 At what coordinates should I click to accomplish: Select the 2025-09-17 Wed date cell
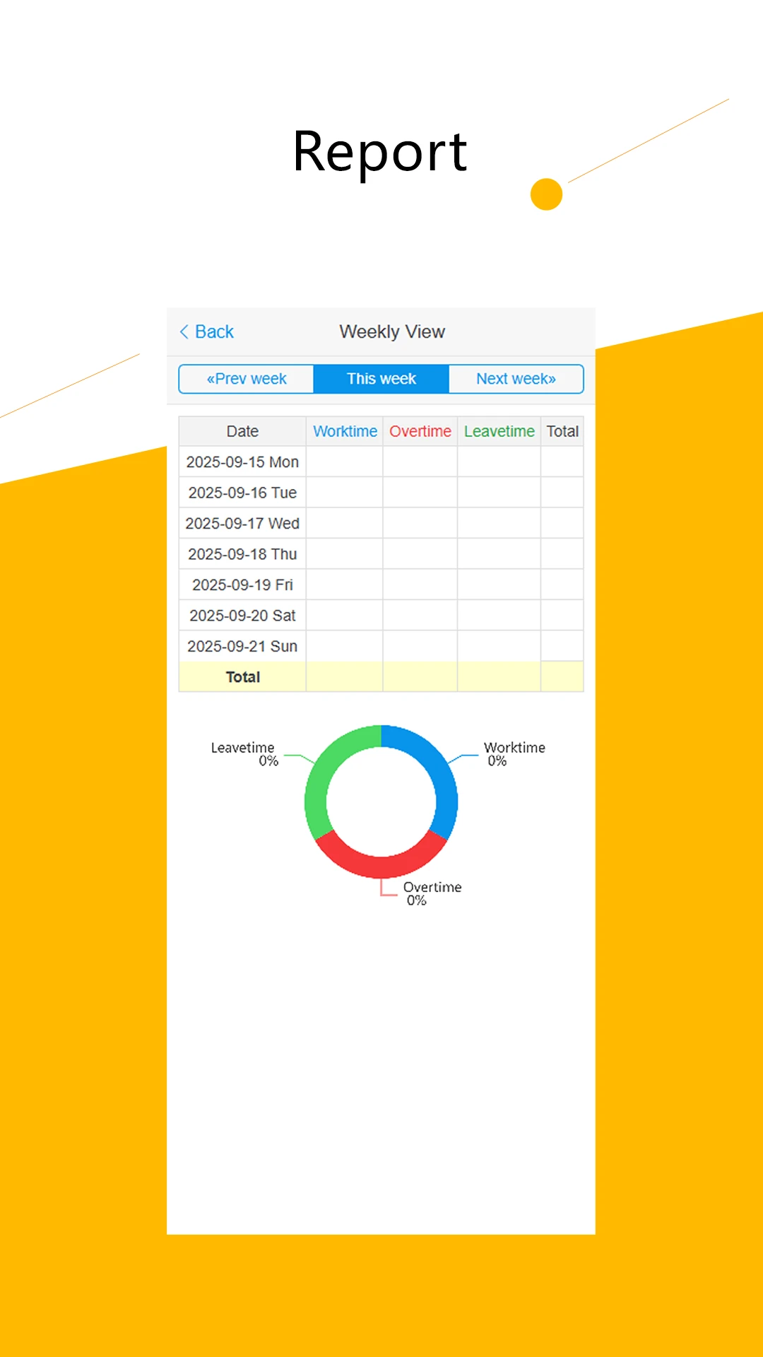(242, 524)
